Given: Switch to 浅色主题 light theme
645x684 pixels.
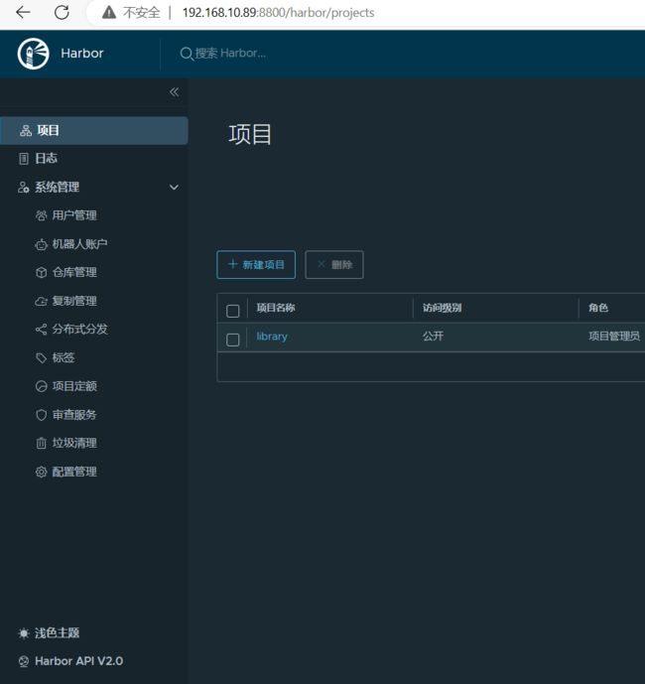Looking at the screenshot, I should [x=58, y=633].
